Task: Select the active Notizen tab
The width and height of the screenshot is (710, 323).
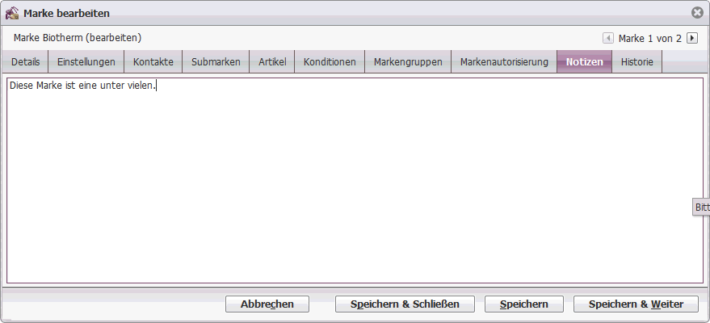Action: (585, 62)
